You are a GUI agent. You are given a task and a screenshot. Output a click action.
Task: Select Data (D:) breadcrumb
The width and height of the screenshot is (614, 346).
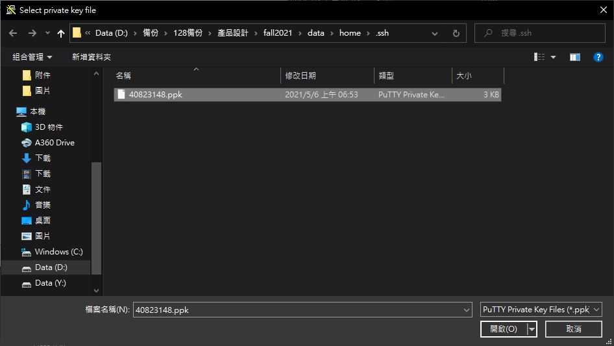pos(112,33)
